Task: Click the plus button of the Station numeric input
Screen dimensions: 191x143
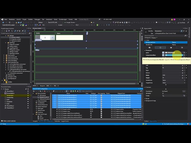Action: [x=53, y=38]
